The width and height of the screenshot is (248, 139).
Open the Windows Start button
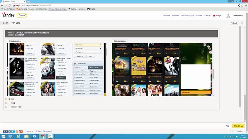point(3,136)
